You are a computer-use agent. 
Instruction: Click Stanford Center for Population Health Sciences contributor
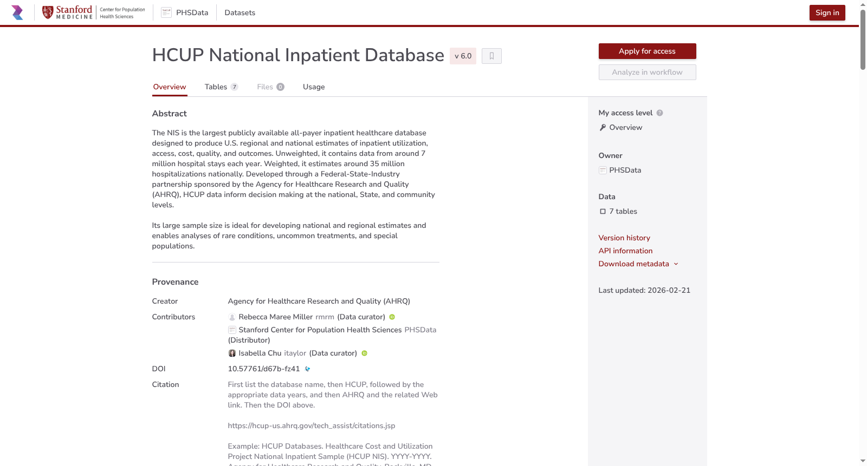click(320, 330)
